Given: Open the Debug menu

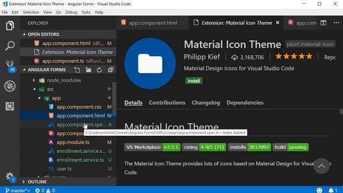Looking at the screenshot, I should pos(71,12).
